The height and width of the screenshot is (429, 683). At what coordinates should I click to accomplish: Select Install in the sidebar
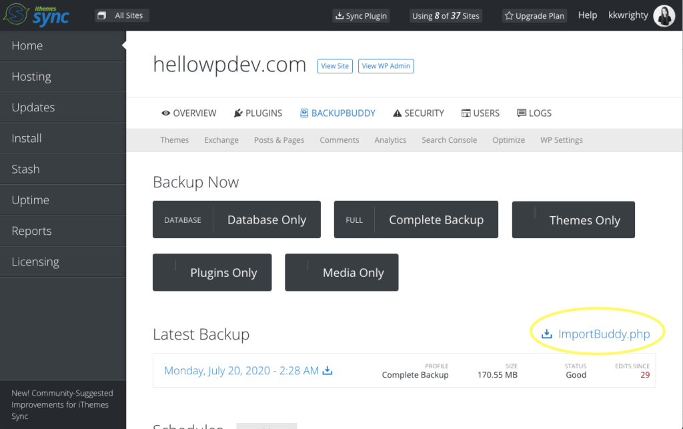63,139
